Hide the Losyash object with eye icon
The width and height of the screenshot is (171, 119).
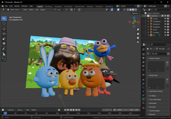point(165,32)
